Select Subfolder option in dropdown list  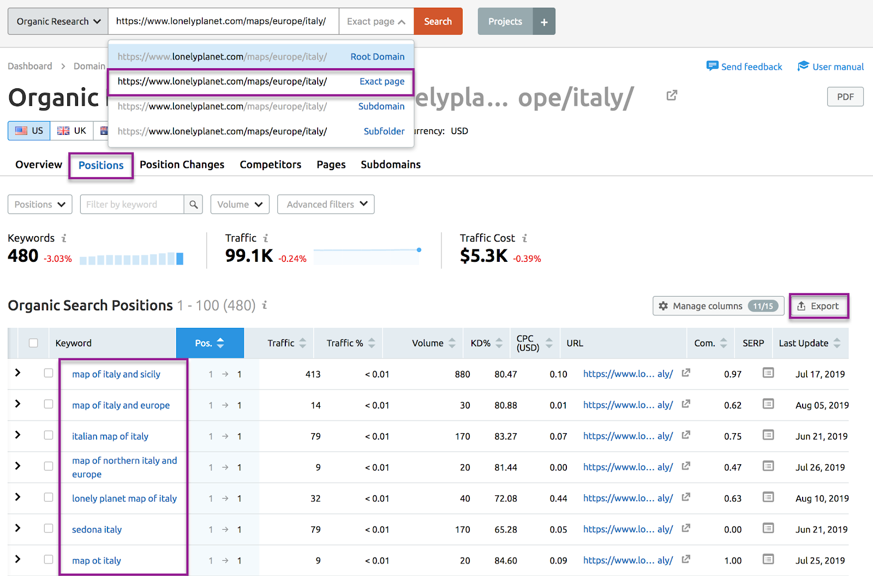pyautogui.click(x=261, y=131)
